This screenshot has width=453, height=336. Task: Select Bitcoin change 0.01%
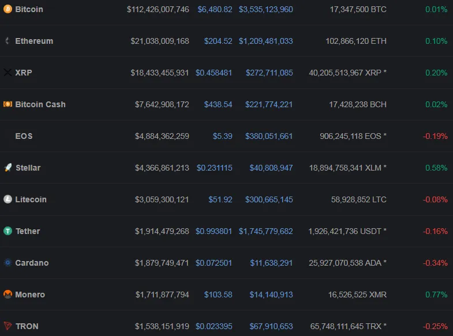(x=436, y=9)
